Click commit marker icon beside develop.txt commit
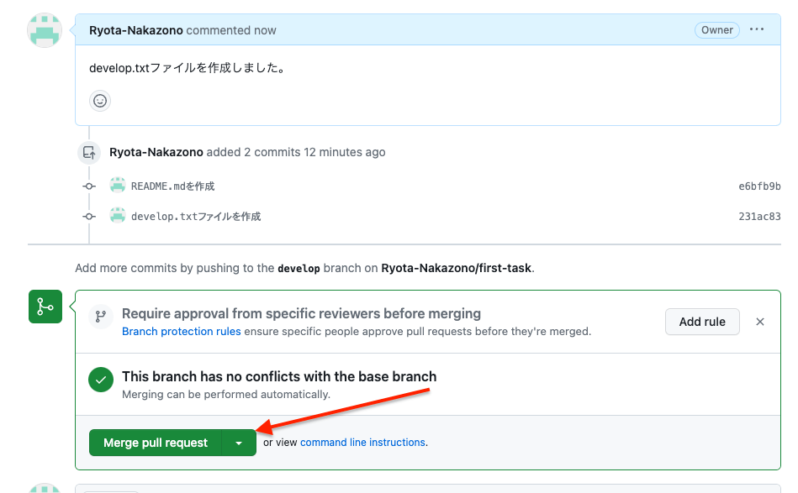Screen dimensions: 798x493 click(89, 217)
